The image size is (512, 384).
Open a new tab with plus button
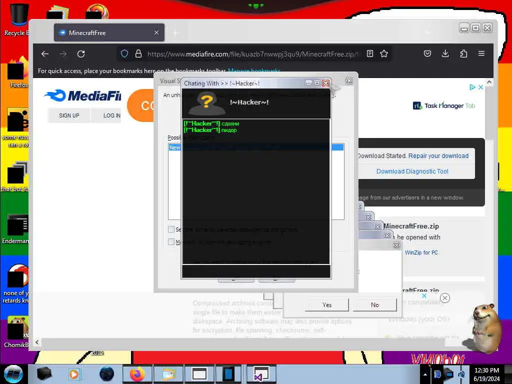(x=175, y=33)
